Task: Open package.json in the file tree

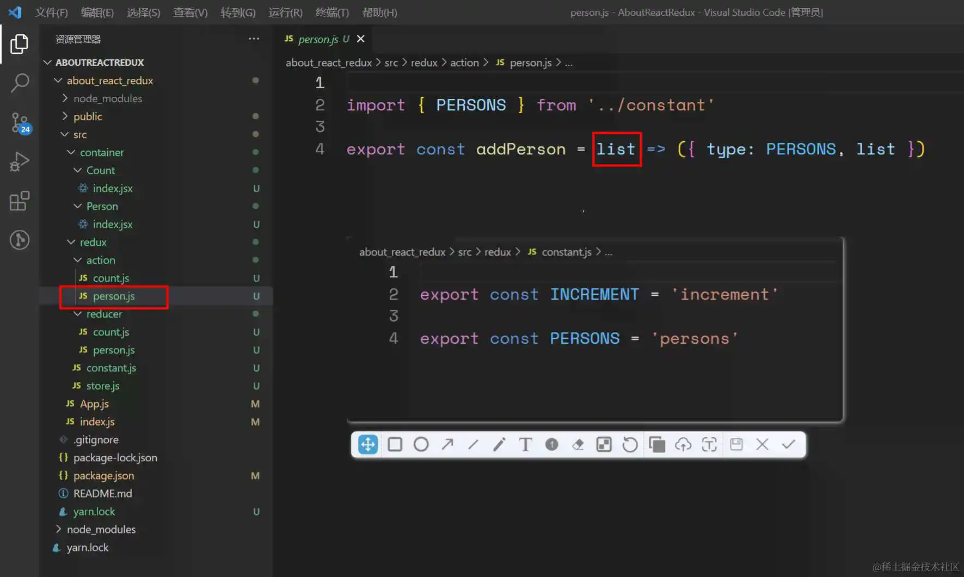Action: click(x=103, y=475)
